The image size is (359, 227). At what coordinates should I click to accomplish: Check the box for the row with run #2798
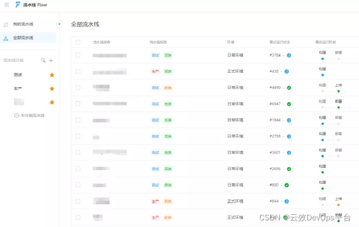pos(78,136)
